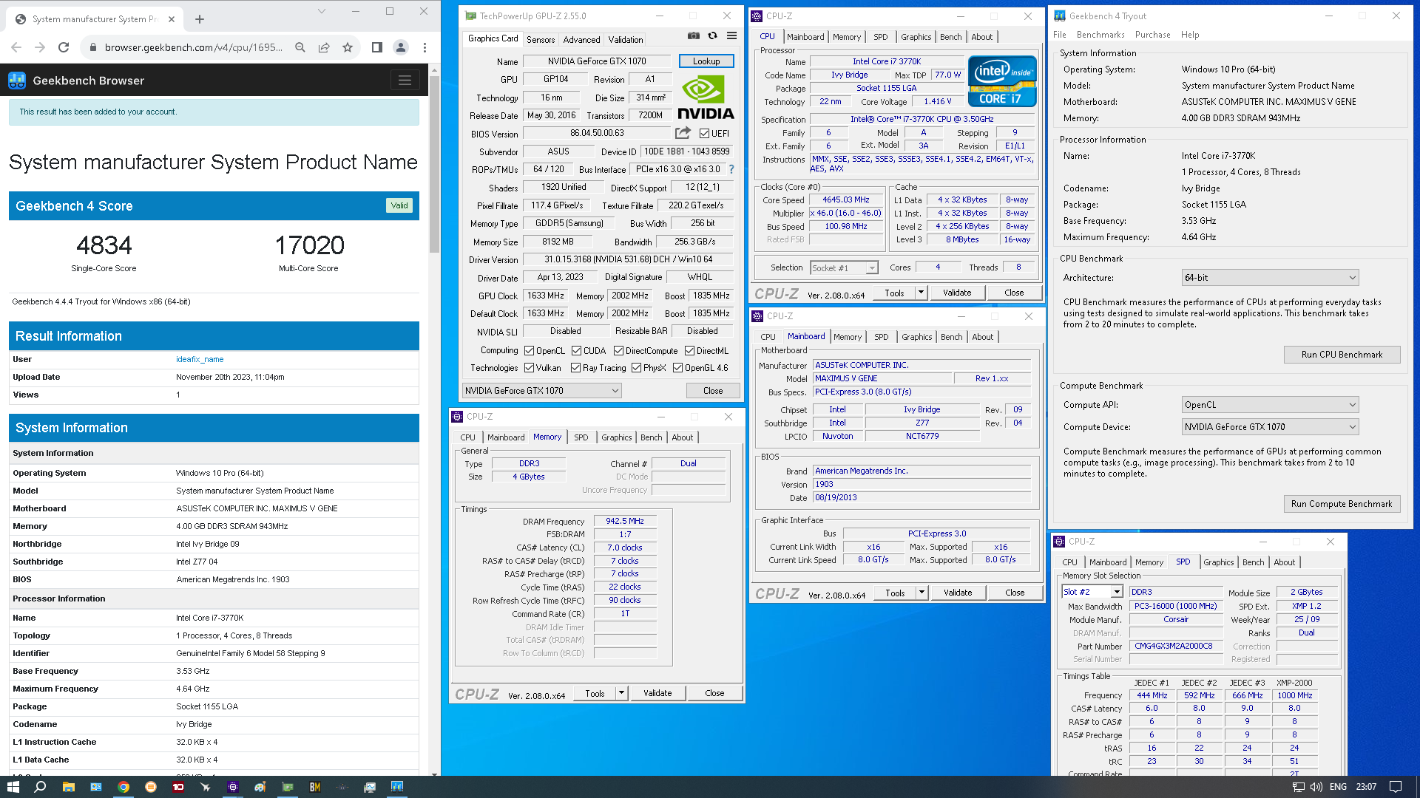Click Validate in the CPU-Z Memory window
This screenshot has height=798, width=1420.
(657, 693)
